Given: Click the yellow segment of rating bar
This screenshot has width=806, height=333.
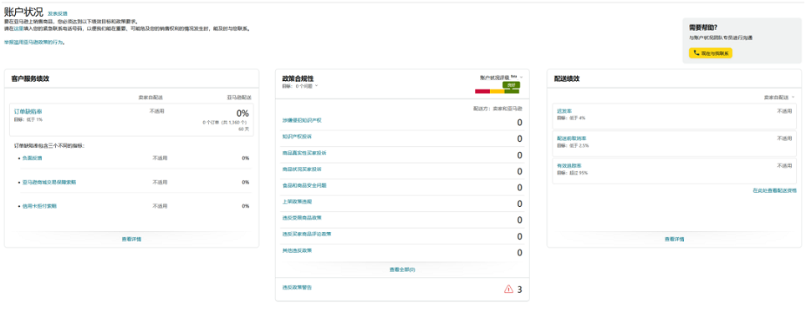Looking at the screenshot, I should pyautogui.click(x=497, y=91).
